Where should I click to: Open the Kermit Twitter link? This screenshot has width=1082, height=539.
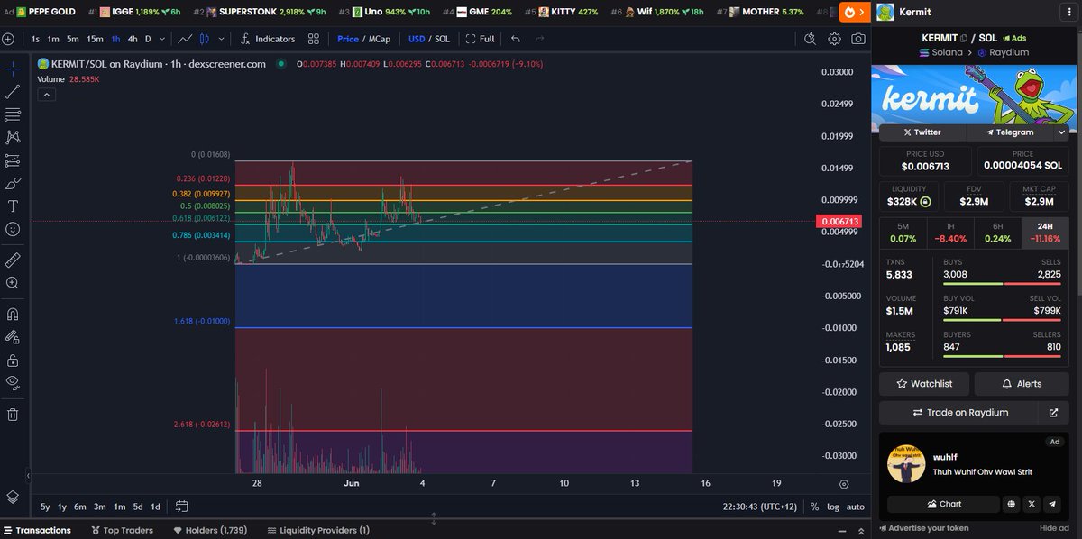click(x=922, y=132)
